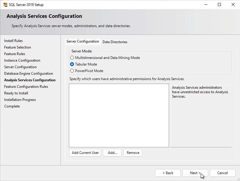Screen dimensions: 240x181
Task: Click the Database Engine Configuration step
Action: [29, 74]
